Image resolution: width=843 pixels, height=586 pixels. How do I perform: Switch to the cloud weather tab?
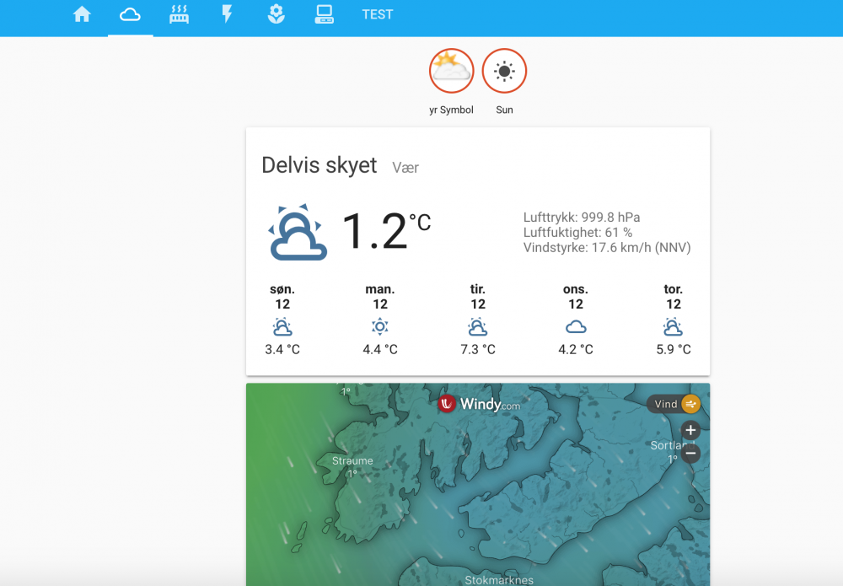coord(130,14)
